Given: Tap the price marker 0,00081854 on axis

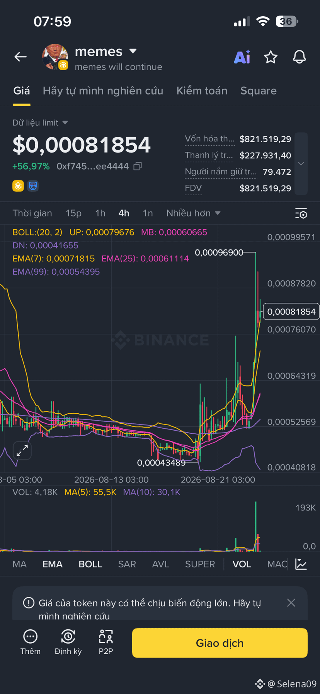Looking at the screenshot, I should click(291, 311).
